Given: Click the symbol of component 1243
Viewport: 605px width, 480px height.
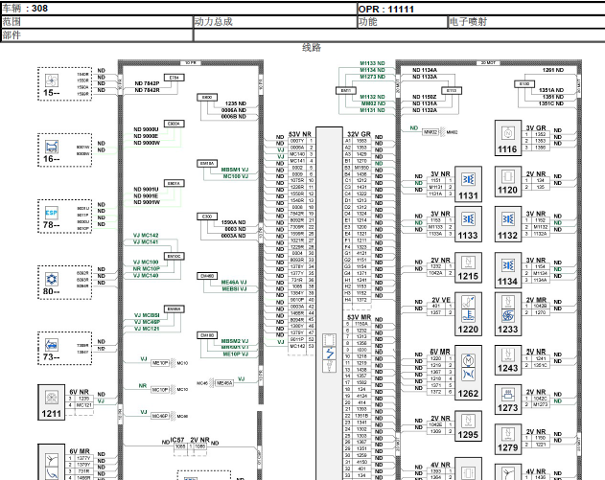Looking at the screenshot, I should click(508, 354).
